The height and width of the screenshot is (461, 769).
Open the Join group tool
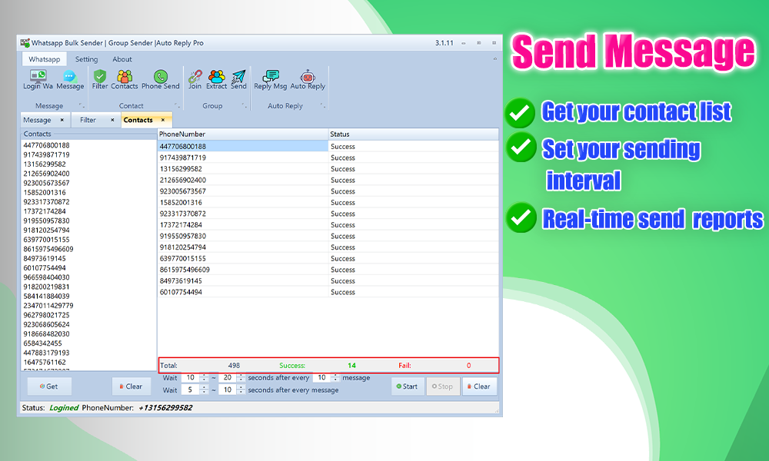coord(195,80)
